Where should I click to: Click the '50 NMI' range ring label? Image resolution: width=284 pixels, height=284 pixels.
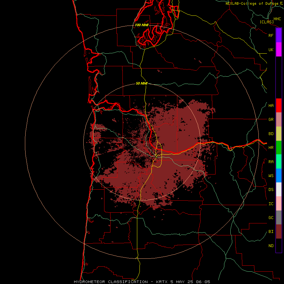pos(142,83)
